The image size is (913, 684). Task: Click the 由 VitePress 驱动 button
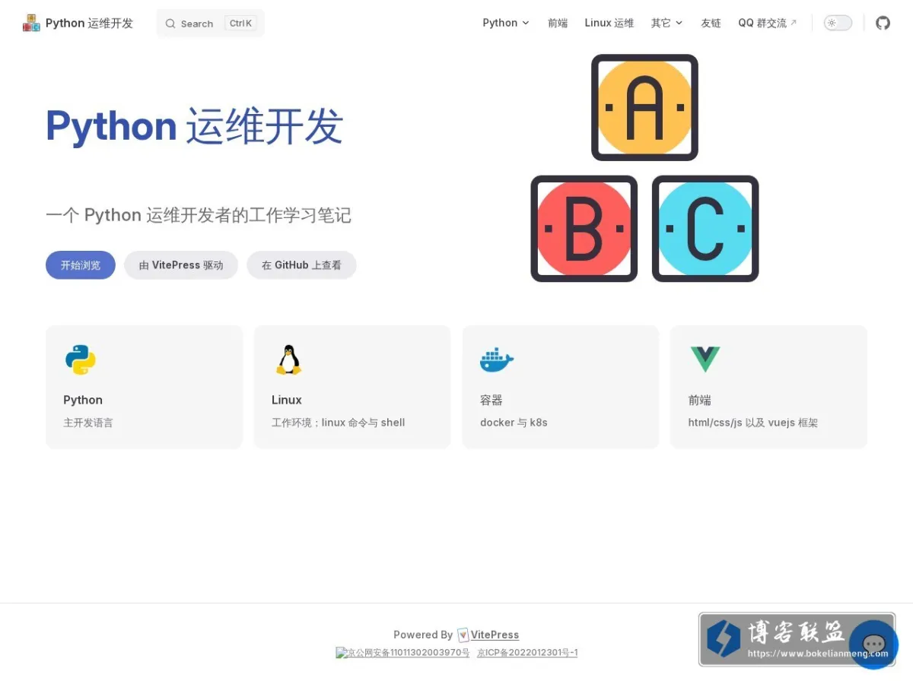point(181,265)
